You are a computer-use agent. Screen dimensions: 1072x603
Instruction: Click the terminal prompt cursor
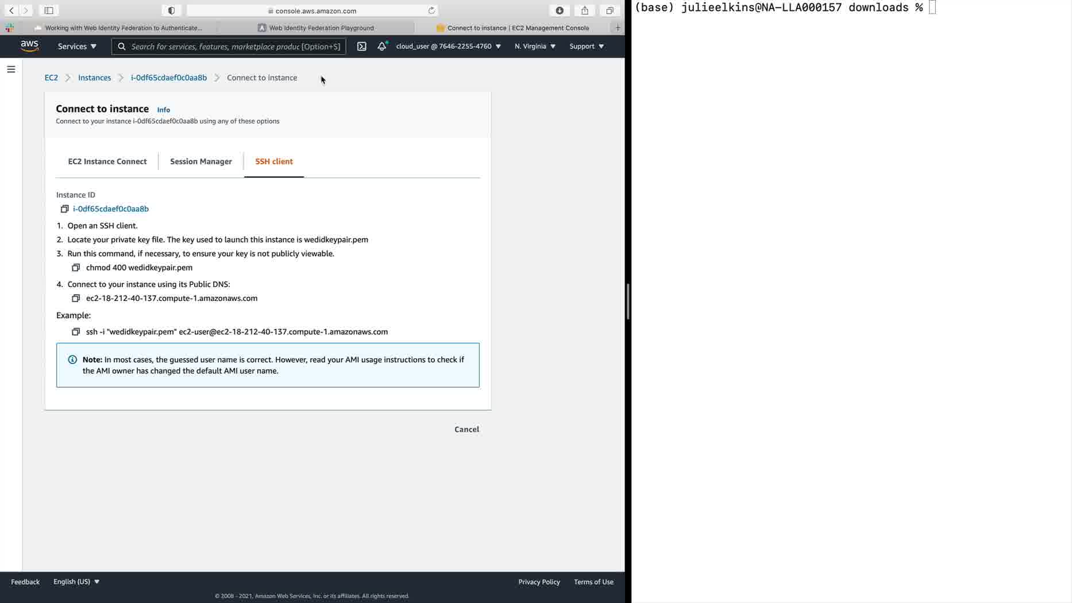(932, 7)
